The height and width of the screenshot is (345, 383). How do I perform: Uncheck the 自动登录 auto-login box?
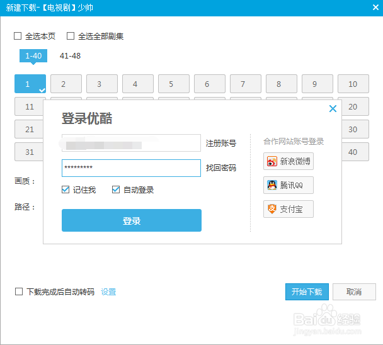click(x=116, y=189)
